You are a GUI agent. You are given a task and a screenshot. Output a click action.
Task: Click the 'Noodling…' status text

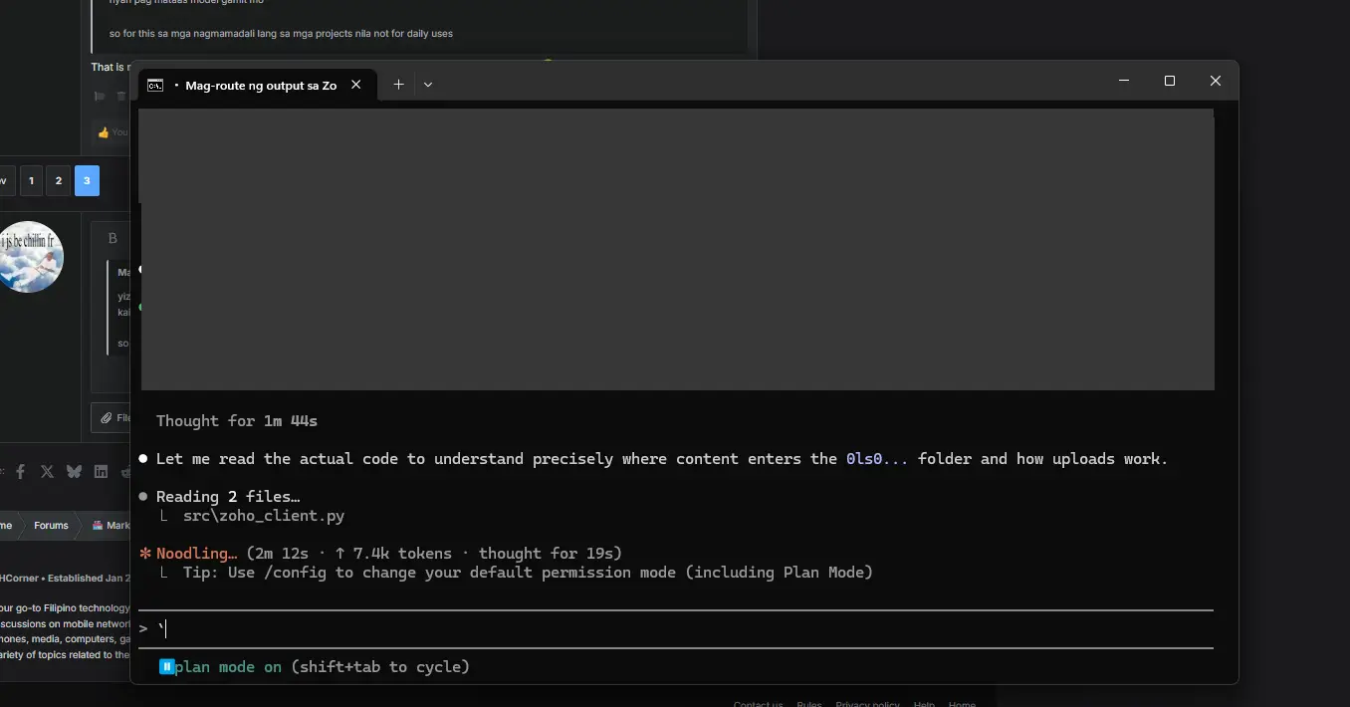[196, 554]
